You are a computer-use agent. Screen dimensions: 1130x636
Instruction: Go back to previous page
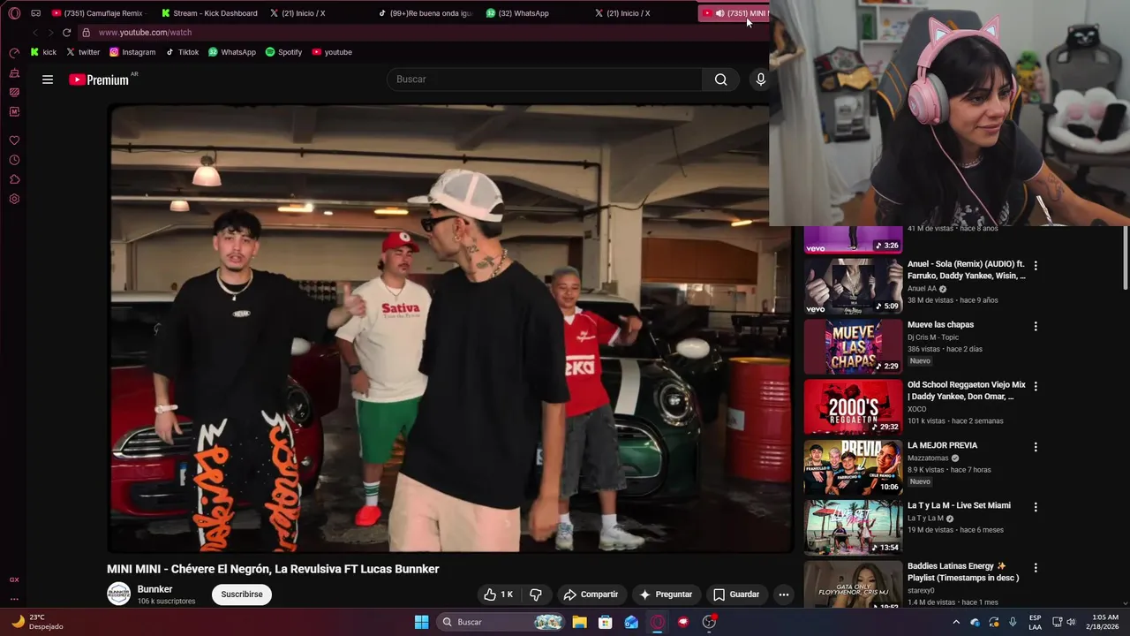(35, 33)
